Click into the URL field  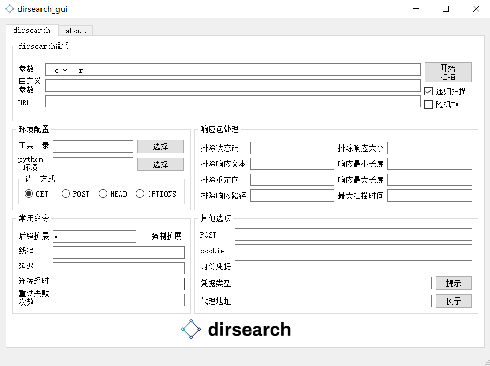tap(233, 101)
